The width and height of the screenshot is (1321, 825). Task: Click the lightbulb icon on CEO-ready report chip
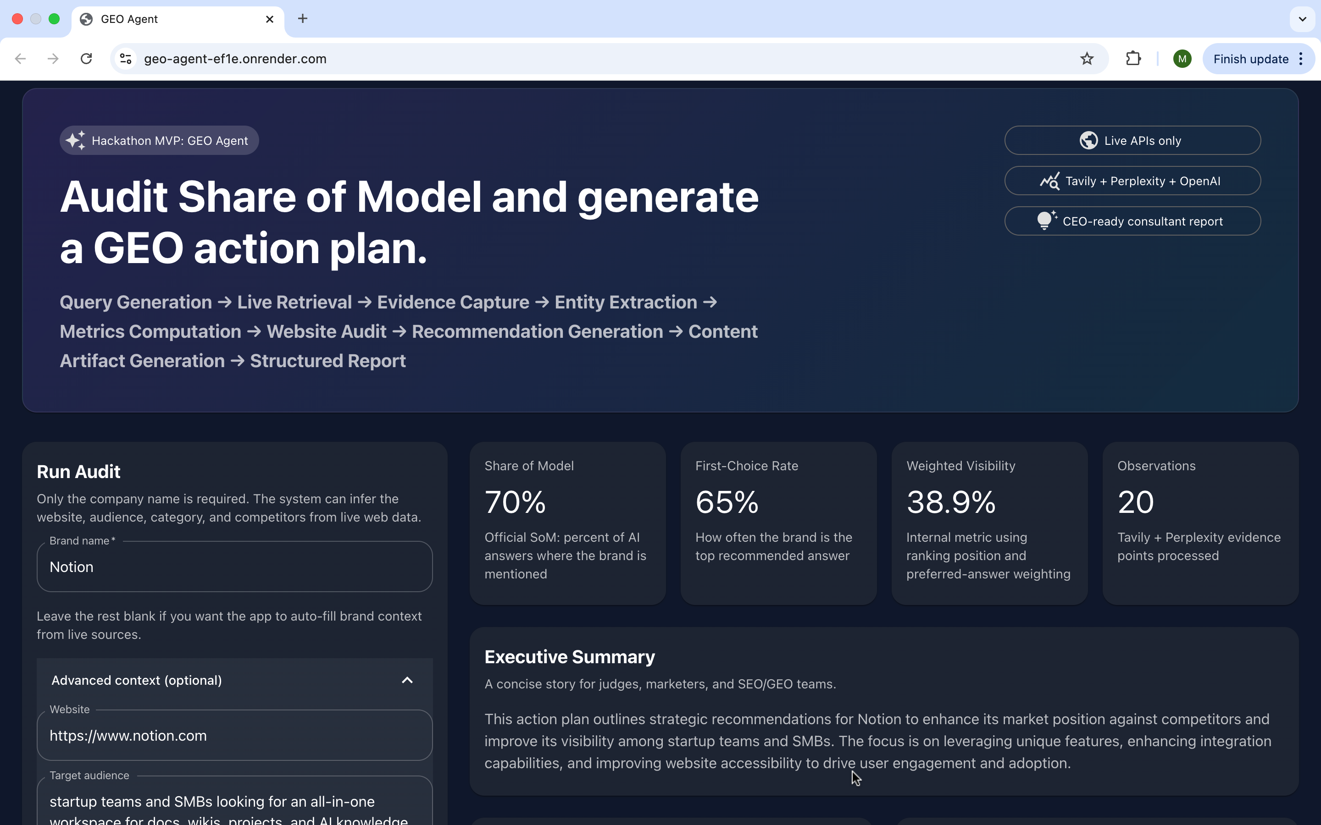tap(1045, 221)
